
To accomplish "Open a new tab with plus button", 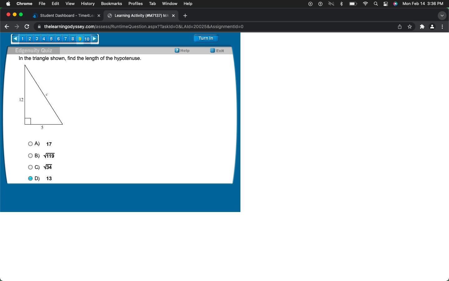I will (x=185, y=15).
